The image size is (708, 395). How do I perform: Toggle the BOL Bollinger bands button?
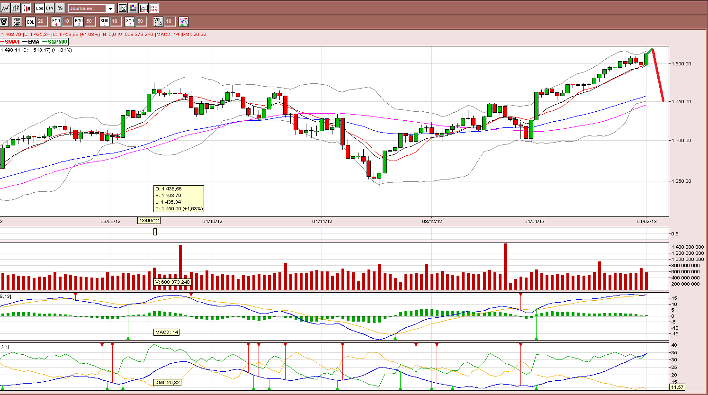coord(30,21)
